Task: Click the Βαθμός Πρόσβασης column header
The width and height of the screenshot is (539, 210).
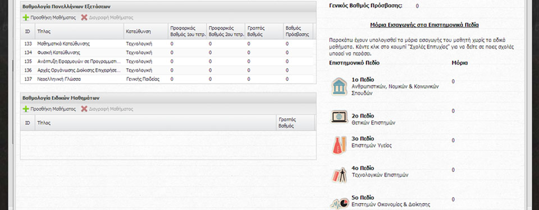Action: click(298, 31)
